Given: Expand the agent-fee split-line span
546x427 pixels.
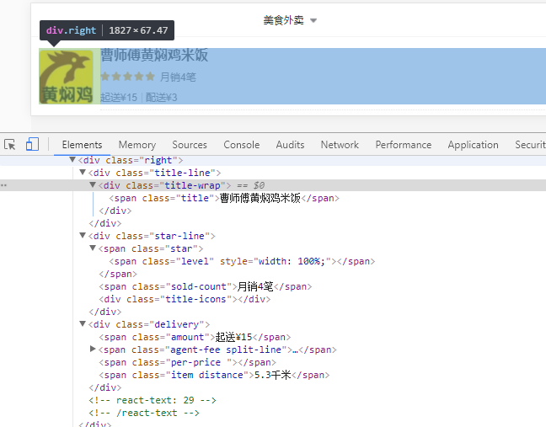Looking at the screenshot, I should click(93, 349).
